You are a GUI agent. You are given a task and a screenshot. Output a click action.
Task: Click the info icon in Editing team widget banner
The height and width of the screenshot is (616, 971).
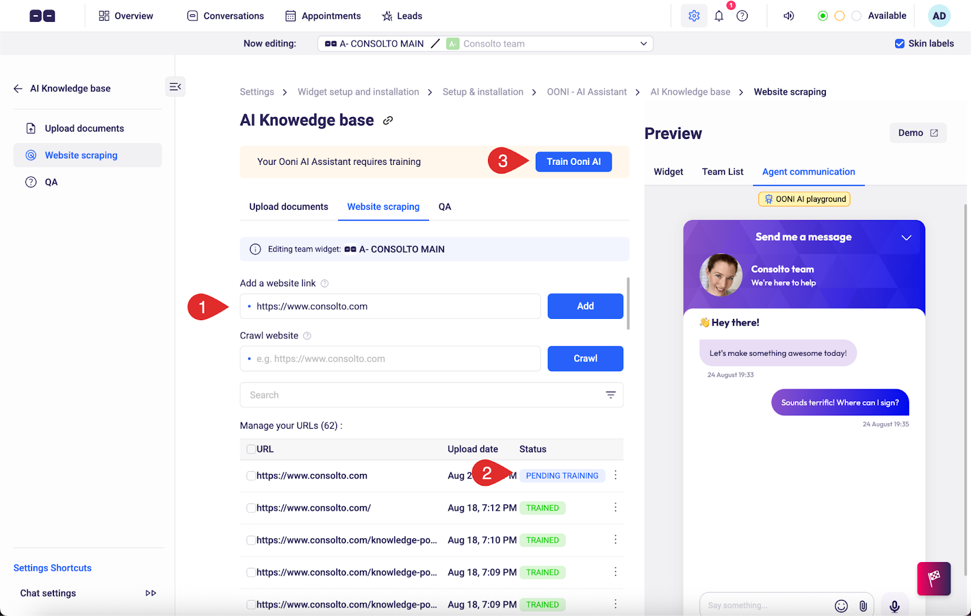click(x=255, y=249)
